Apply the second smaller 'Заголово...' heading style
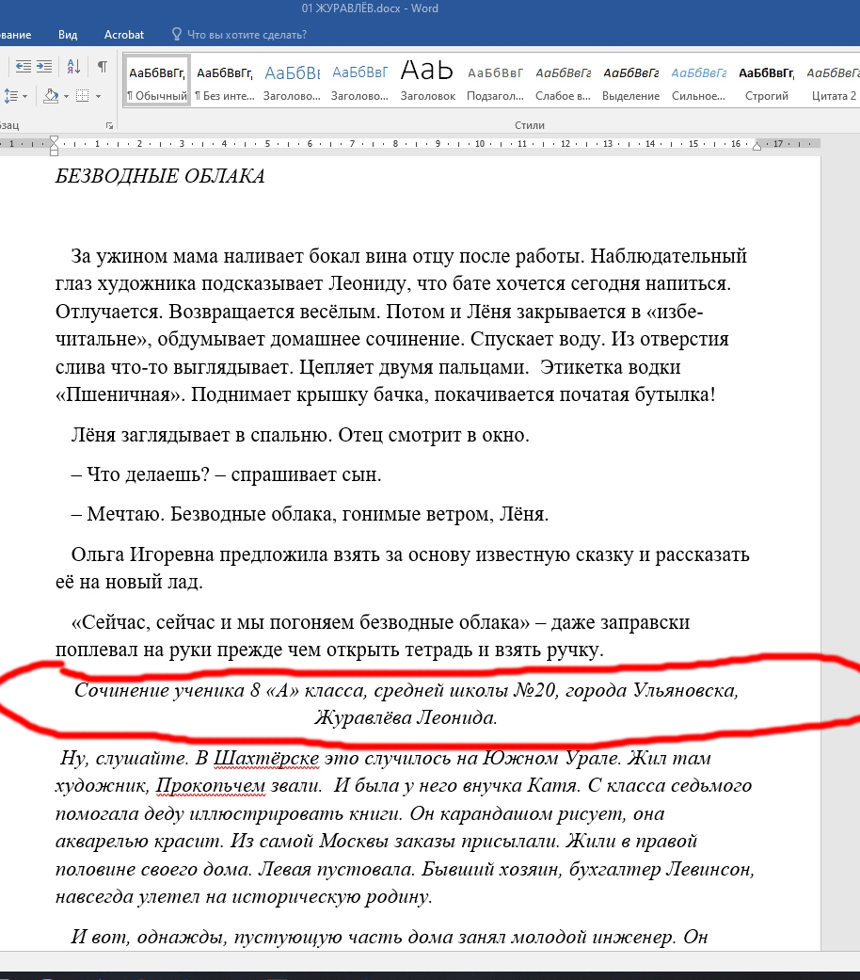 coord(359,81)
